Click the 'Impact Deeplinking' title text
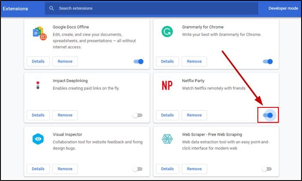The image size is (302, 181). point(70,81)
